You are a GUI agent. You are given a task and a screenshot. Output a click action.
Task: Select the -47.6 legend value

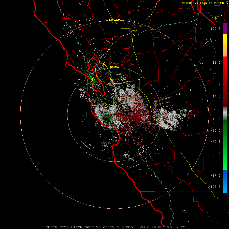pyautogui.click(x=216, y=141)
